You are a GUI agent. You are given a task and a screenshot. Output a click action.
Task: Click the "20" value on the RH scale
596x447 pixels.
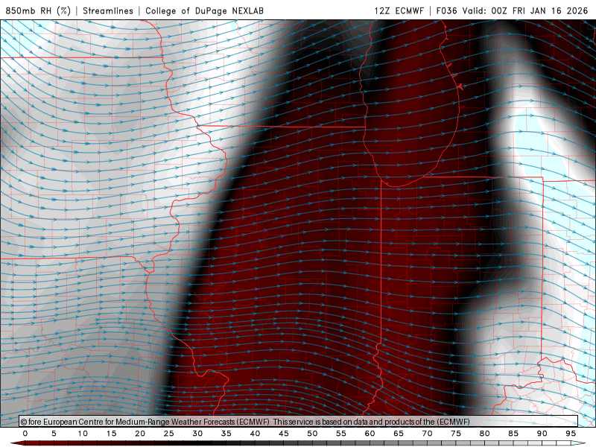pos(140,434)
